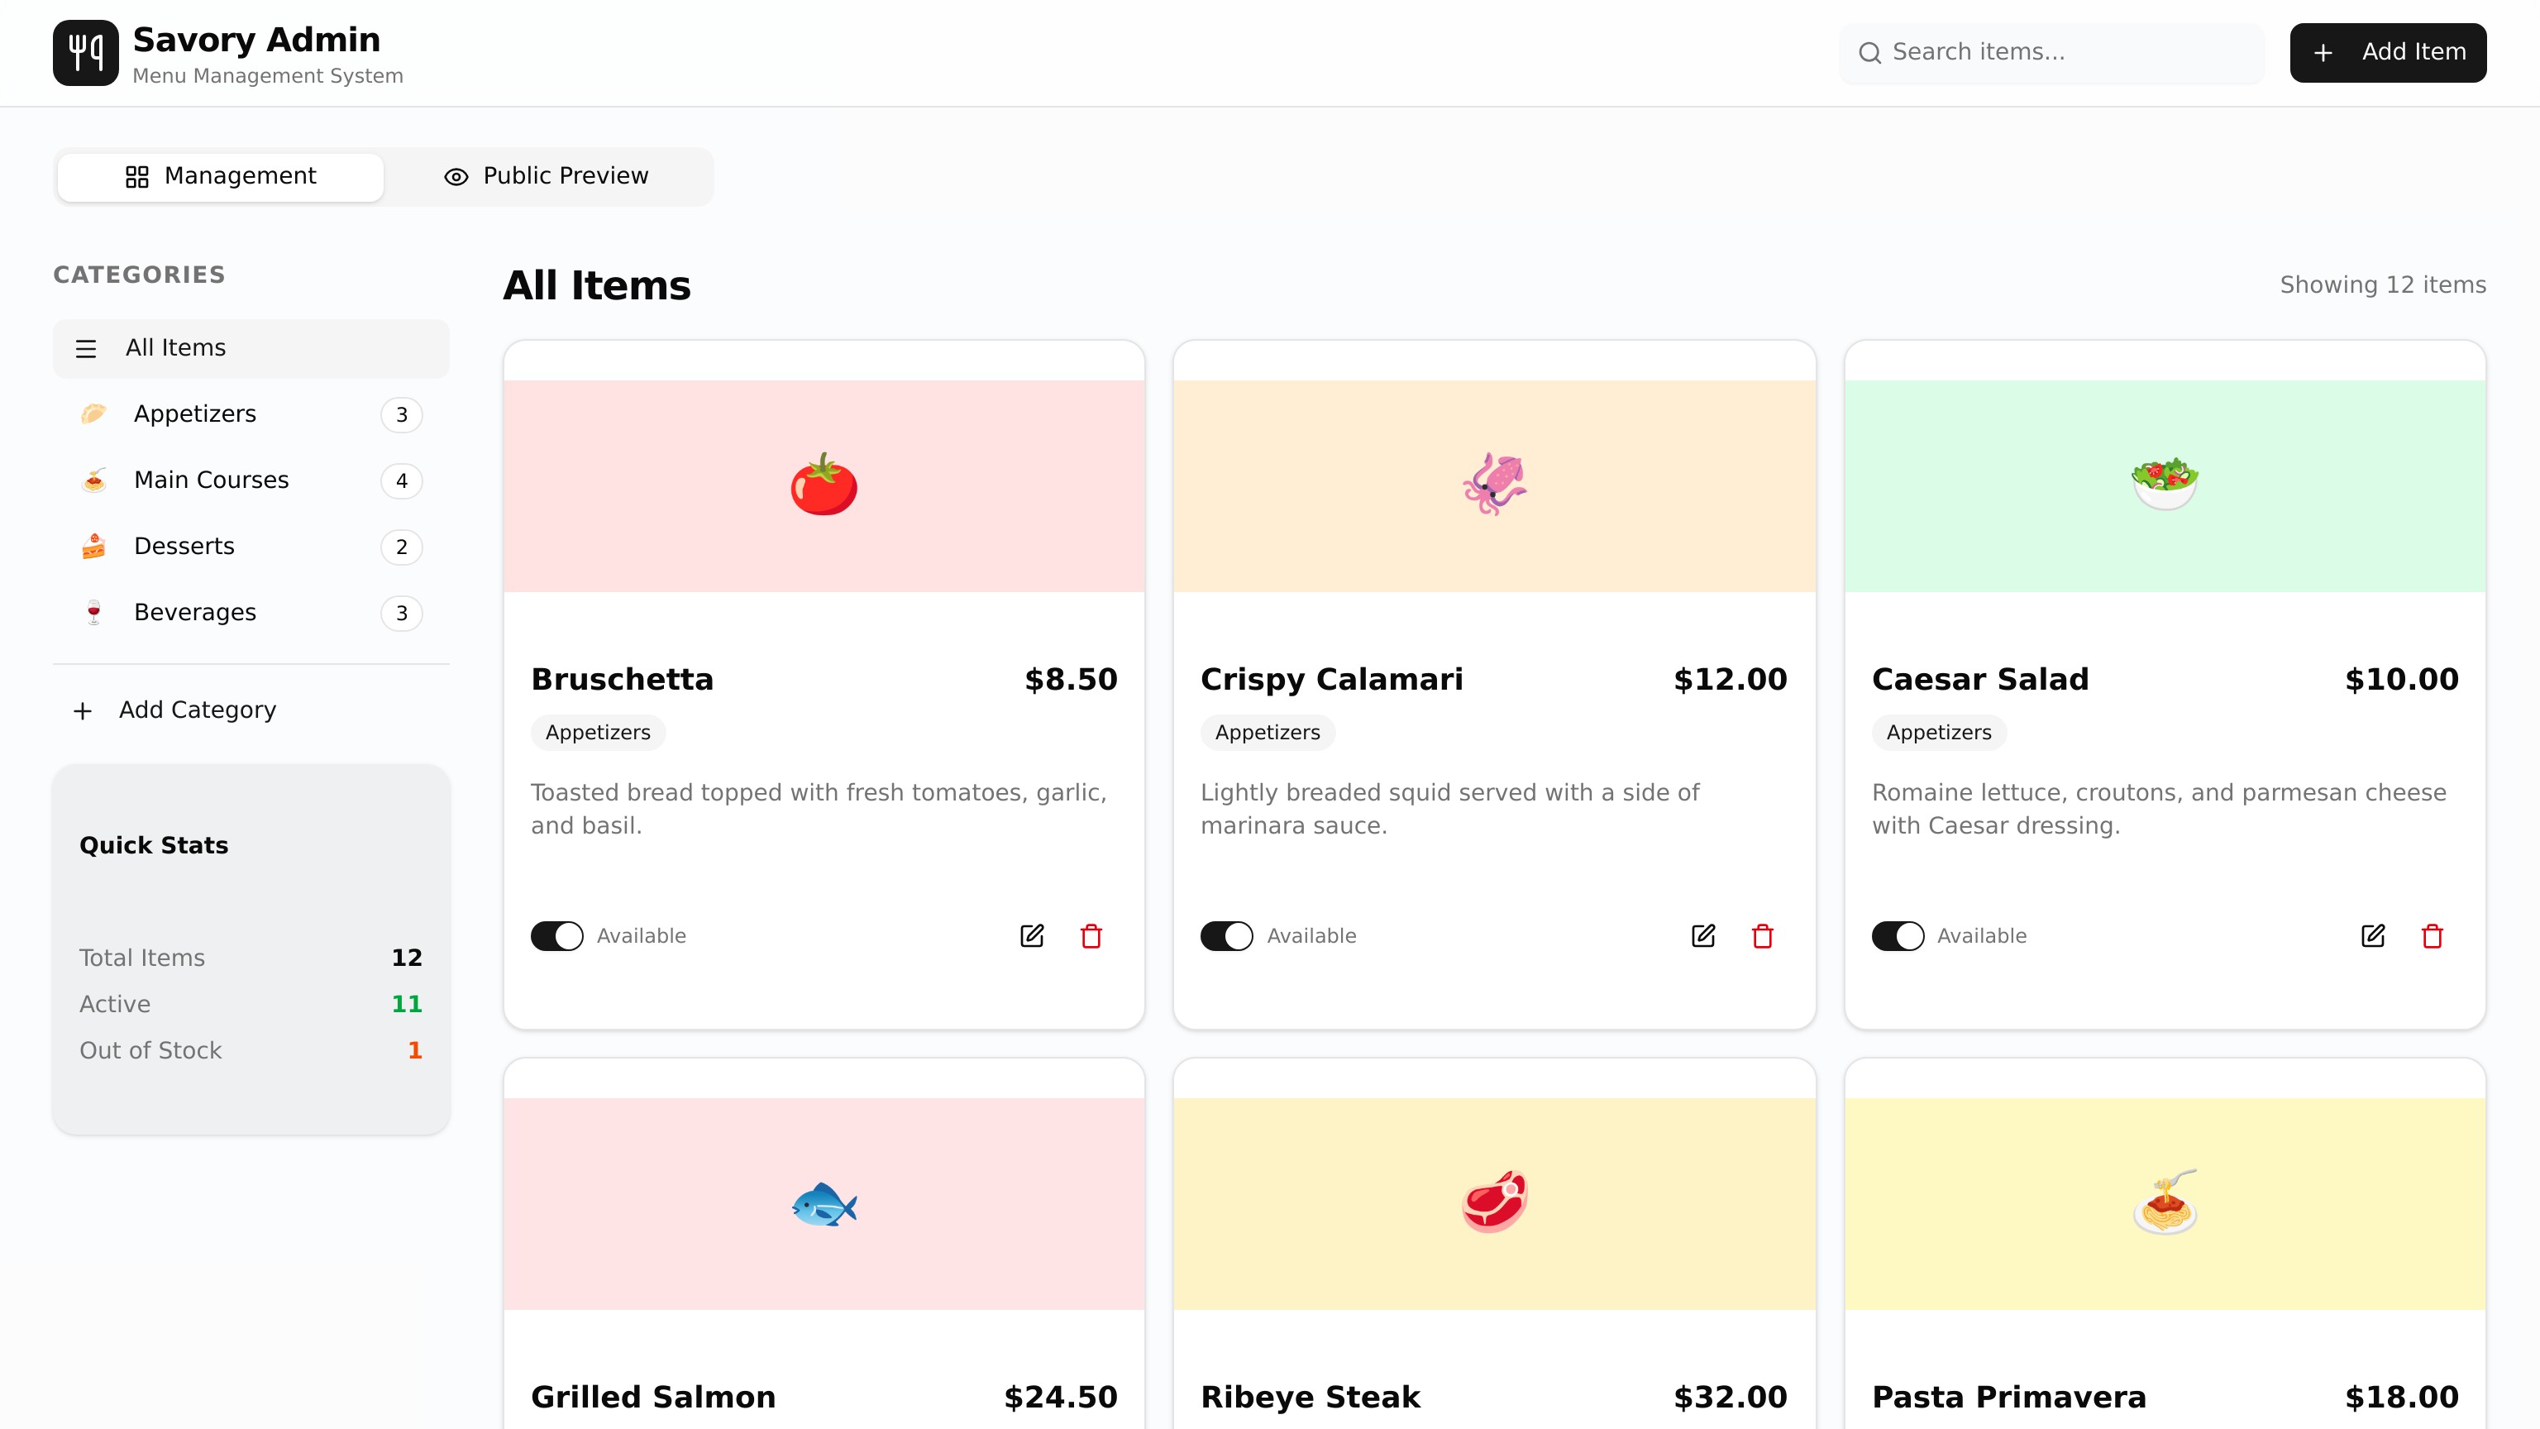The height and width of the screenshot is (1429, 2540).
Task: Click the Savory Admin fork logo
Action: point(86,52)
